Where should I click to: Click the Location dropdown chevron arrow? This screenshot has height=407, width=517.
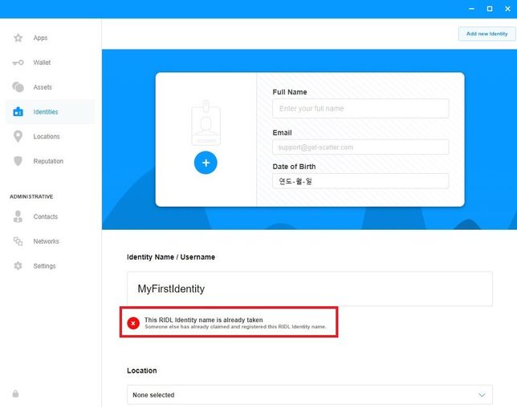pos(482,394)
